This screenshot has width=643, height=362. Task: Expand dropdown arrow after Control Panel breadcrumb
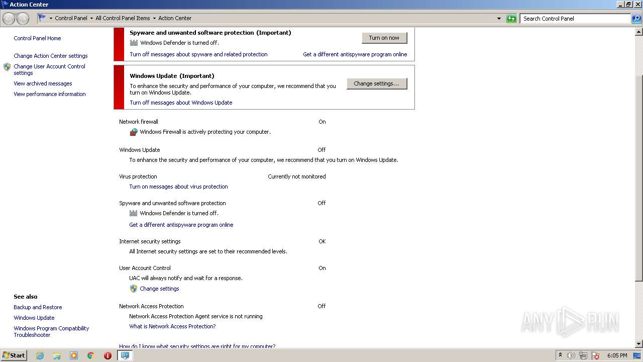pos(91,19)
